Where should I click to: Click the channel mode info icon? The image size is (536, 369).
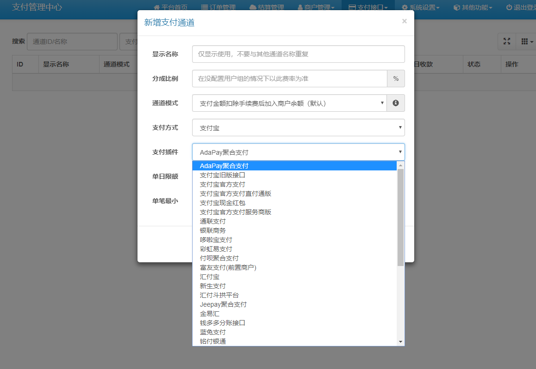[395, 103]
